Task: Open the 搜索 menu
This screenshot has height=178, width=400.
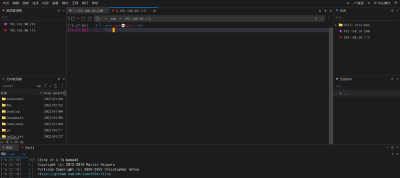Action: click(x=26, y=3)
